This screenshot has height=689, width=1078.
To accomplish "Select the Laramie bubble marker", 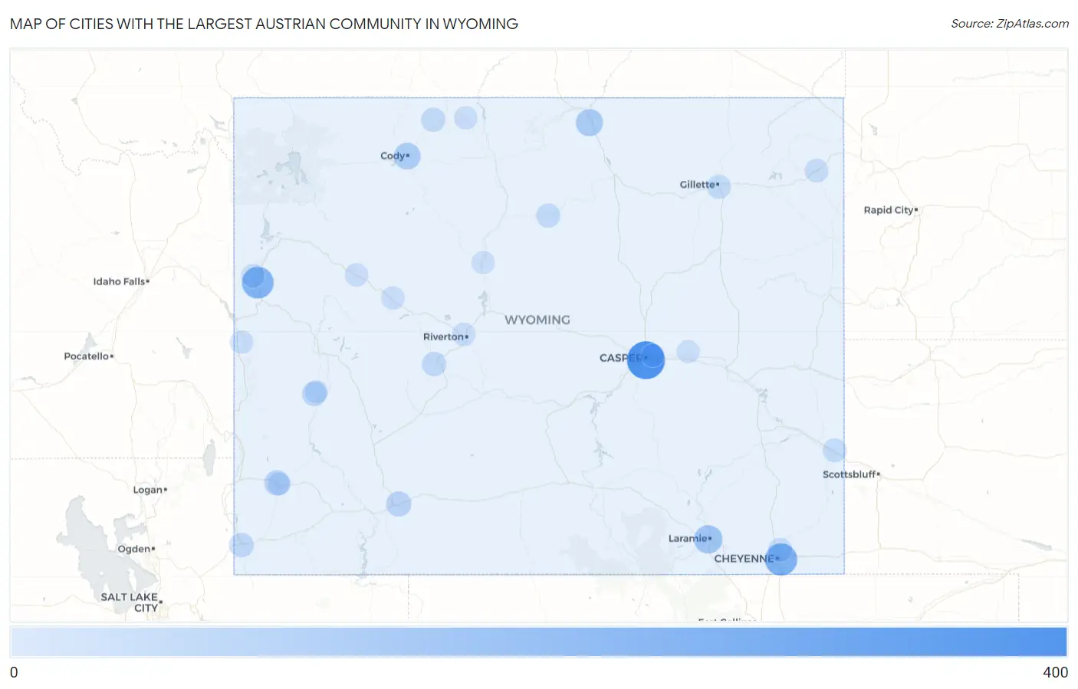I will (708, 540).
